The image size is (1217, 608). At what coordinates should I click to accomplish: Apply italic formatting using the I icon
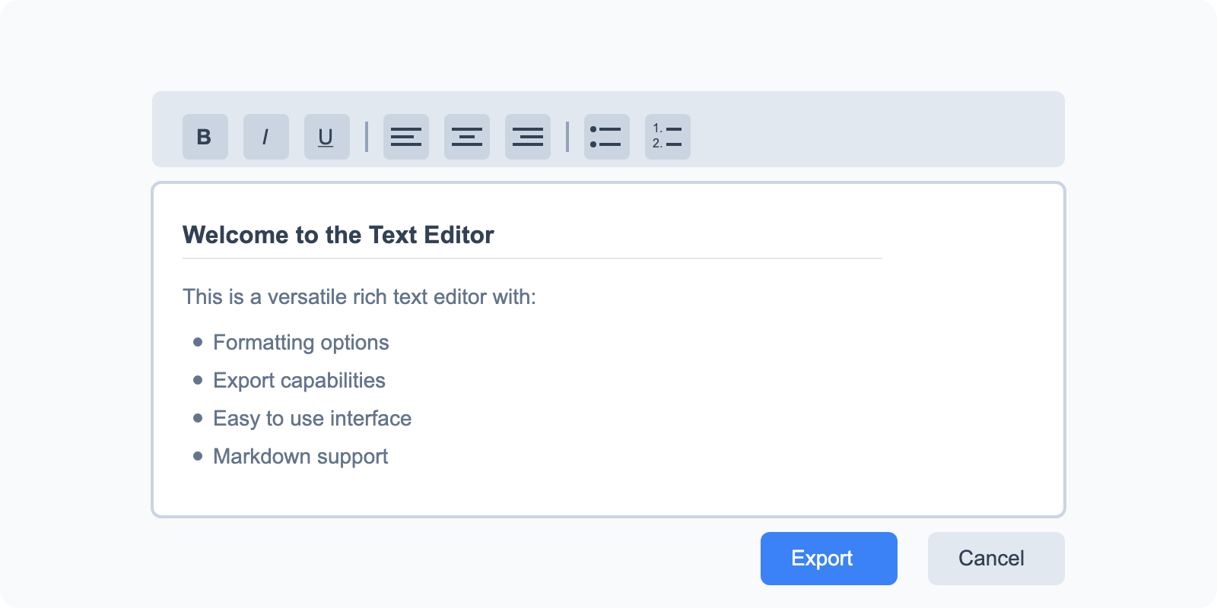(x=265, y=137)
